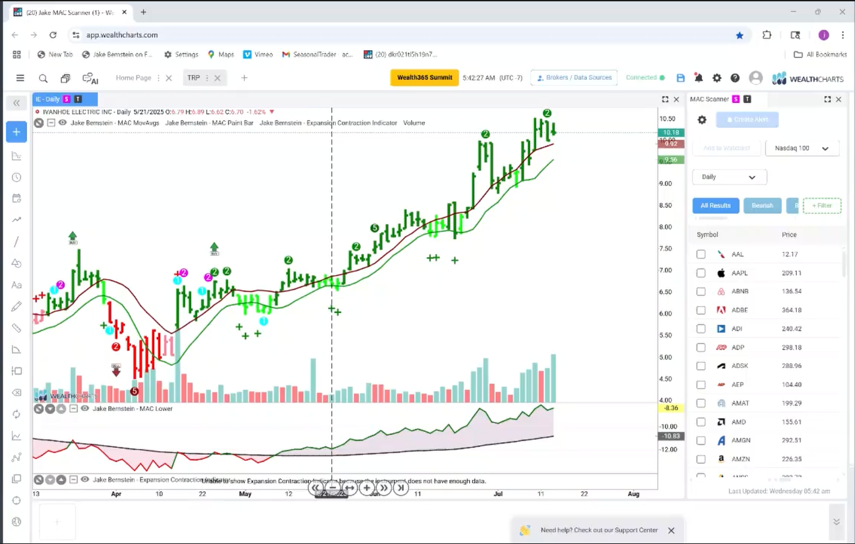
Task: Open the layouts/windows icon in top bar
Action: click(x=65, y=78)
